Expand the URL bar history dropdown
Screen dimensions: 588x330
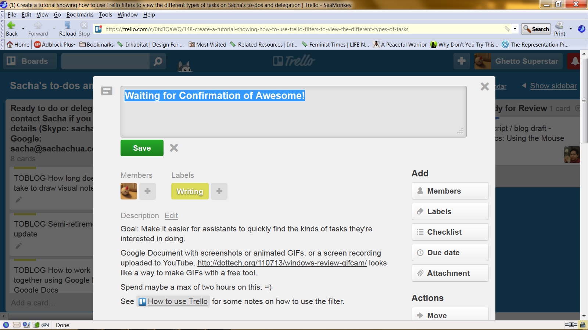pyautogui.click(x=515, y=29)
